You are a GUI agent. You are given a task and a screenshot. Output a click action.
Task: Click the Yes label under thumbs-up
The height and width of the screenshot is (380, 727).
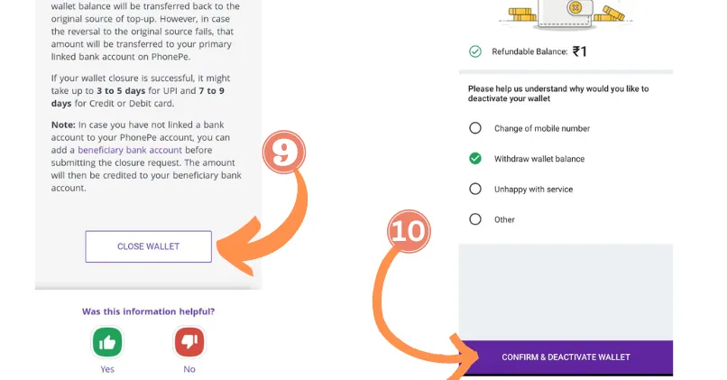107,369
